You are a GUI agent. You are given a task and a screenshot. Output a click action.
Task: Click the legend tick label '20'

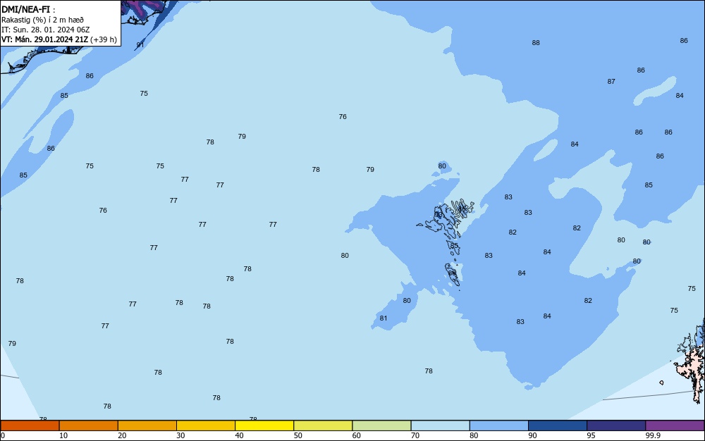(122, 435)
